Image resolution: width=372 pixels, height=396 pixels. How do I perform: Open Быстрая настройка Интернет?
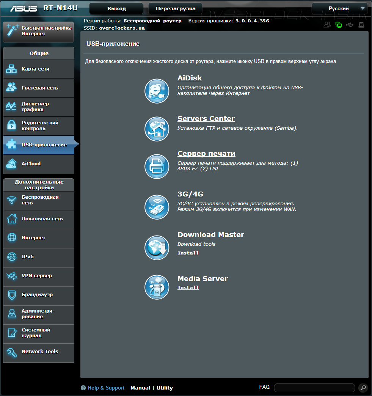[x=38, y=32]
